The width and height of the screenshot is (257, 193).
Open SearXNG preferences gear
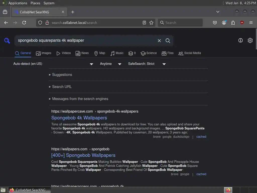pos(250,40)
